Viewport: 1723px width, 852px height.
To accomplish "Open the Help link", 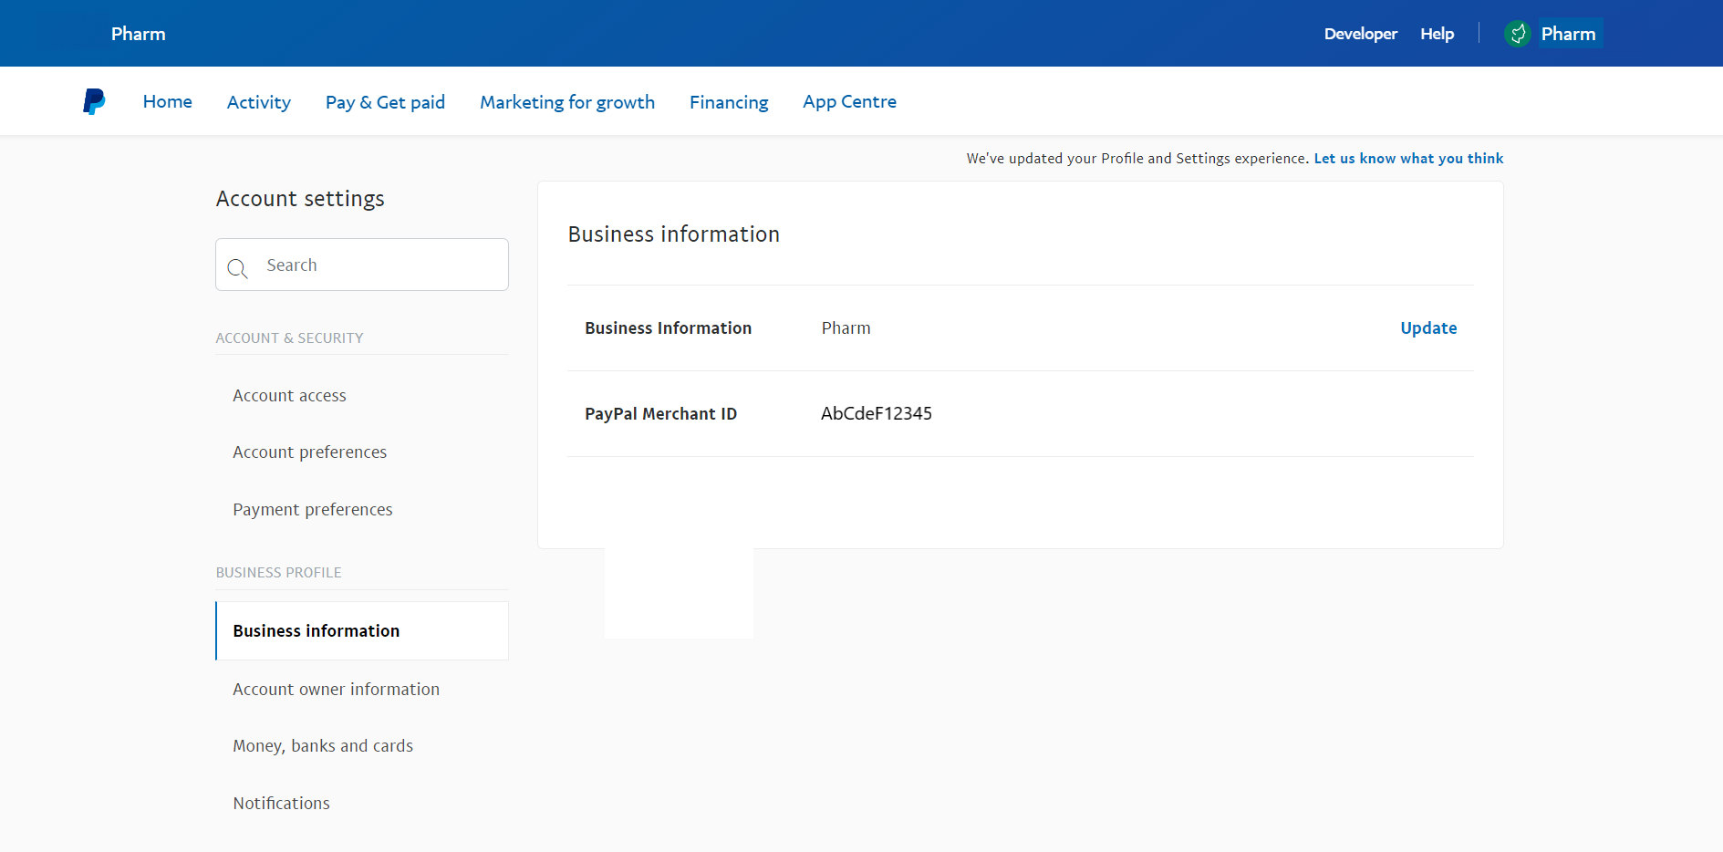I will [1437, 34].
